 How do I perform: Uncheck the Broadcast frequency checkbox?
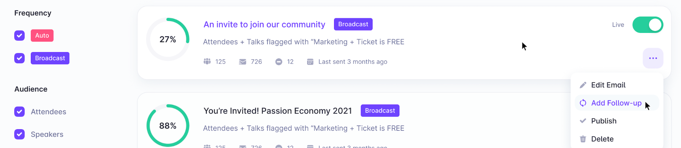point(19,58)
